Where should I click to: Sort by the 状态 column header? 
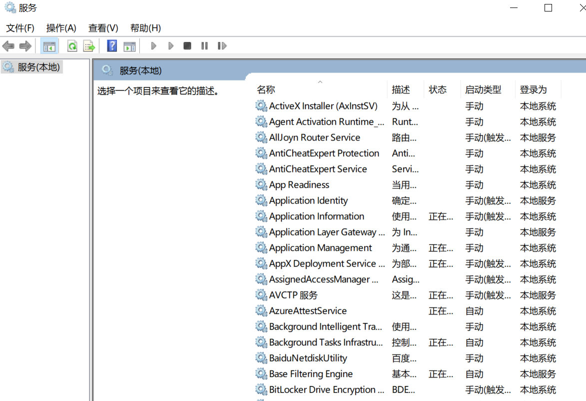coord(443,90)
